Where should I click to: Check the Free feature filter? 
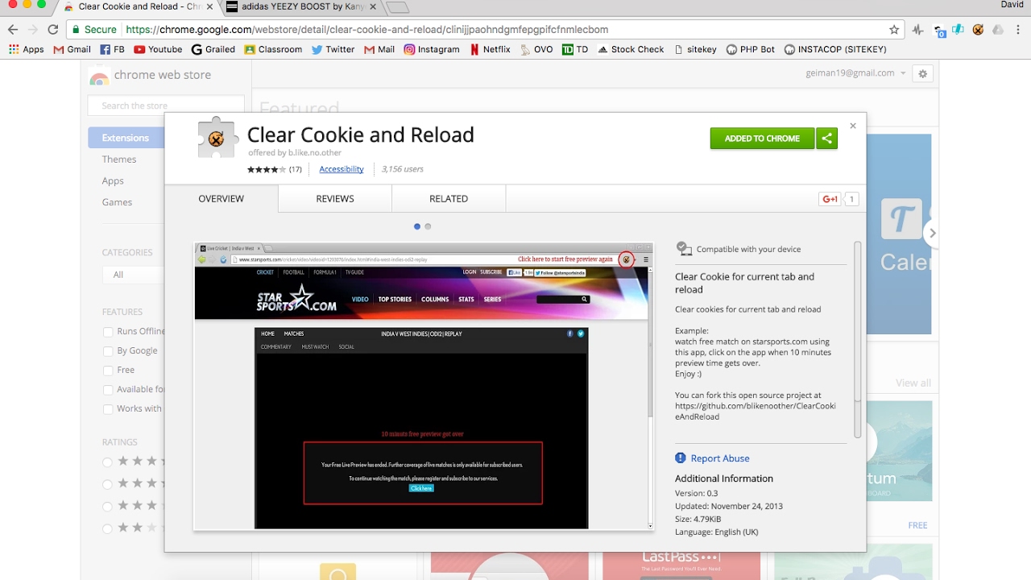(x=108, y=370)
